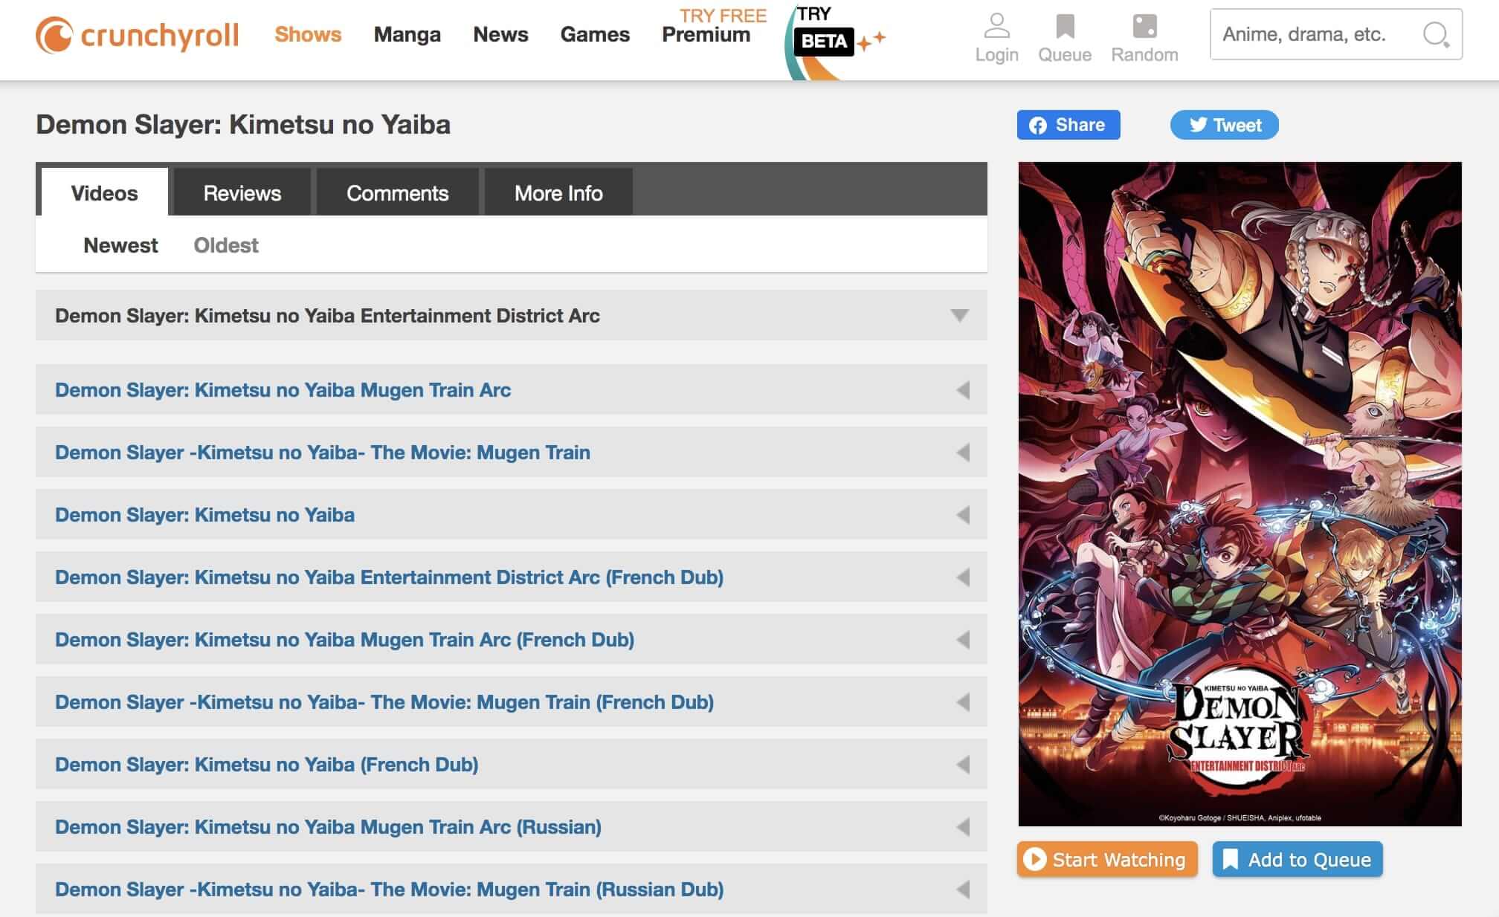
Task: Sort videos by Oldest
Action: pyautogui.click(x=226, y=245)
